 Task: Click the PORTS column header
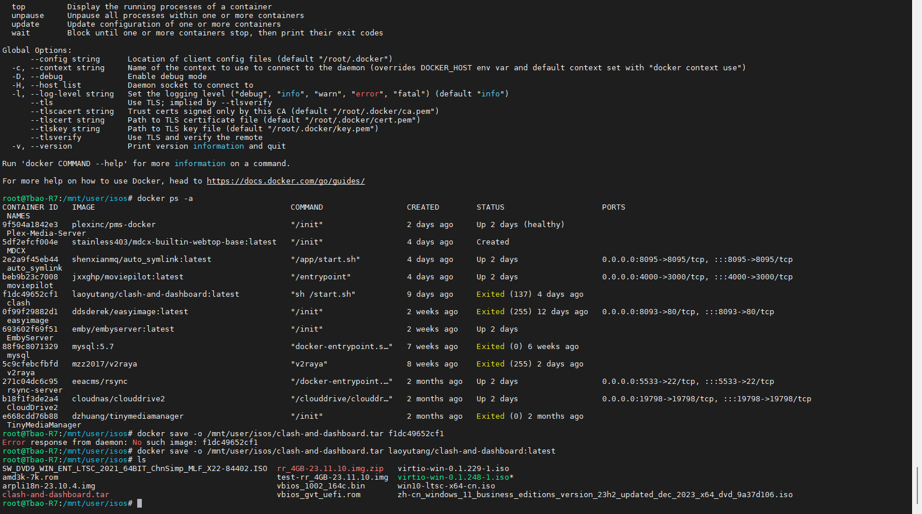[613, 207]
